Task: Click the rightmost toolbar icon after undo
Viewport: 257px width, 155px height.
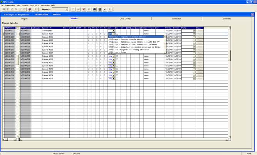Action: click(x=110, y=9)
